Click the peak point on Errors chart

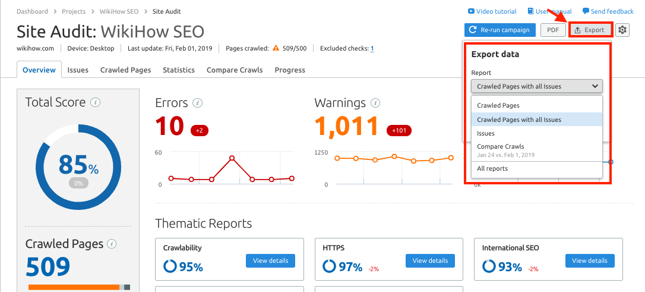tap(232, 158)
